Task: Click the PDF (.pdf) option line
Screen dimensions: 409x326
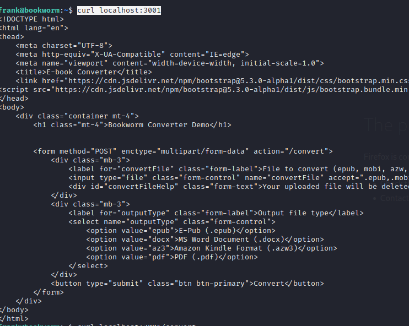Action: pyautogui.click(x=172, y=257)
